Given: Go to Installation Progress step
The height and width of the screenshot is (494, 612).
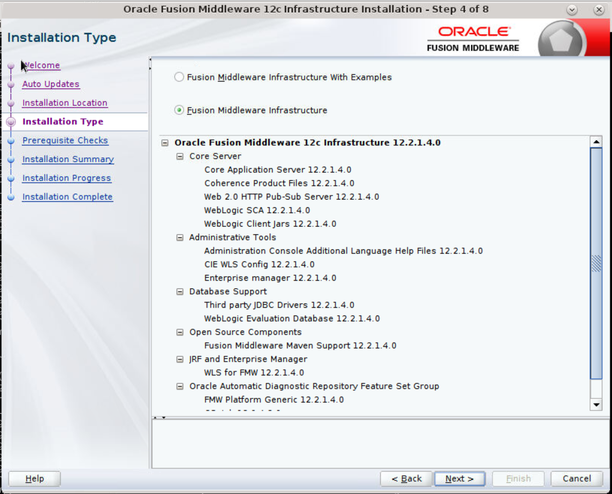Looking at the screenshot, I should coord(67,178).
